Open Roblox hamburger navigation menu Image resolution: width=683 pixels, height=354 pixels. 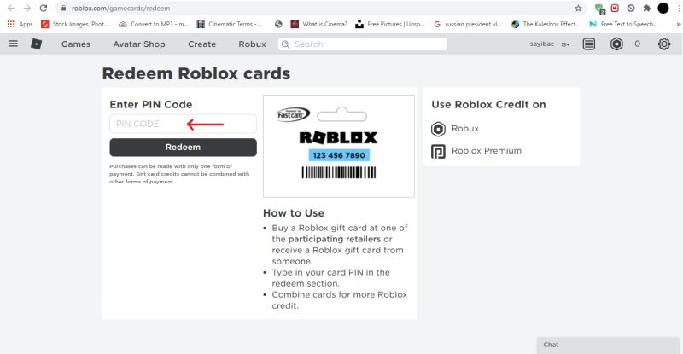tap(13, 44)
